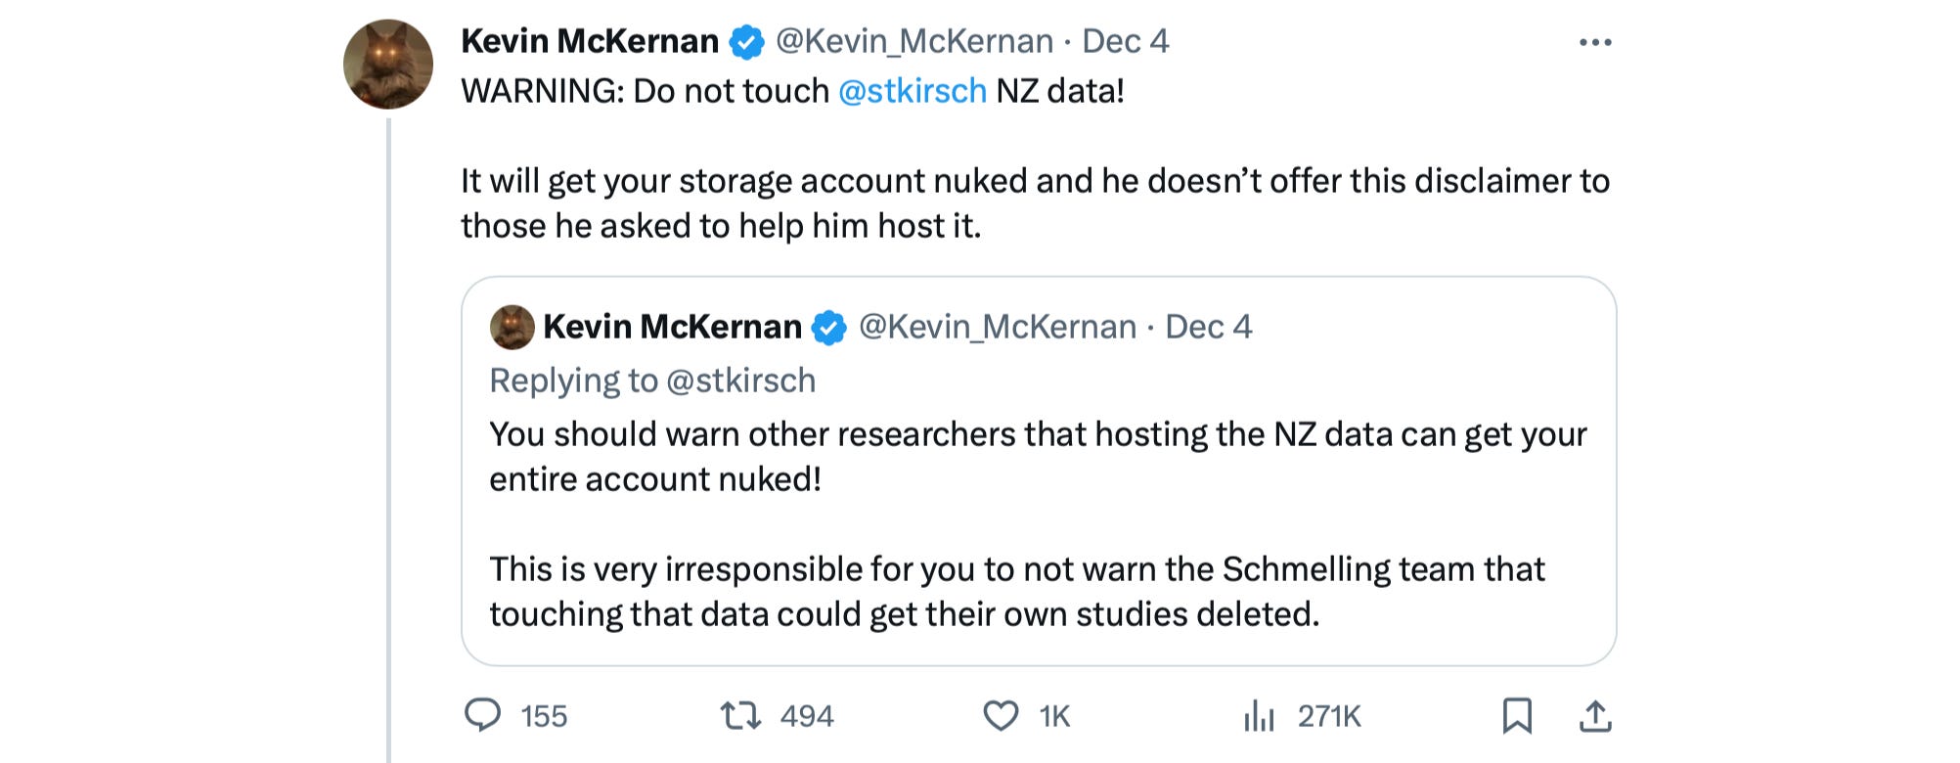
Task: Repost this tweet using the retweet icon
Action: point(740,715)
